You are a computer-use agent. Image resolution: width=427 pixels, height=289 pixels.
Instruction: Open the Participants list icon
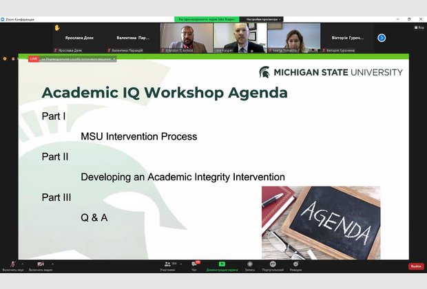click(x=167, y=264)
